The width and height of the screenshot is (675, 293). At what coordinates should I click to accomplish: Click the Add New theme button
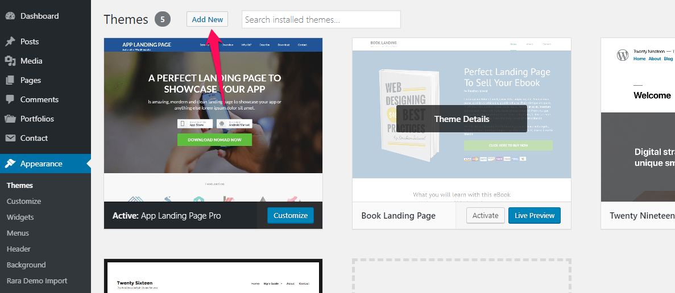point(208,19)
